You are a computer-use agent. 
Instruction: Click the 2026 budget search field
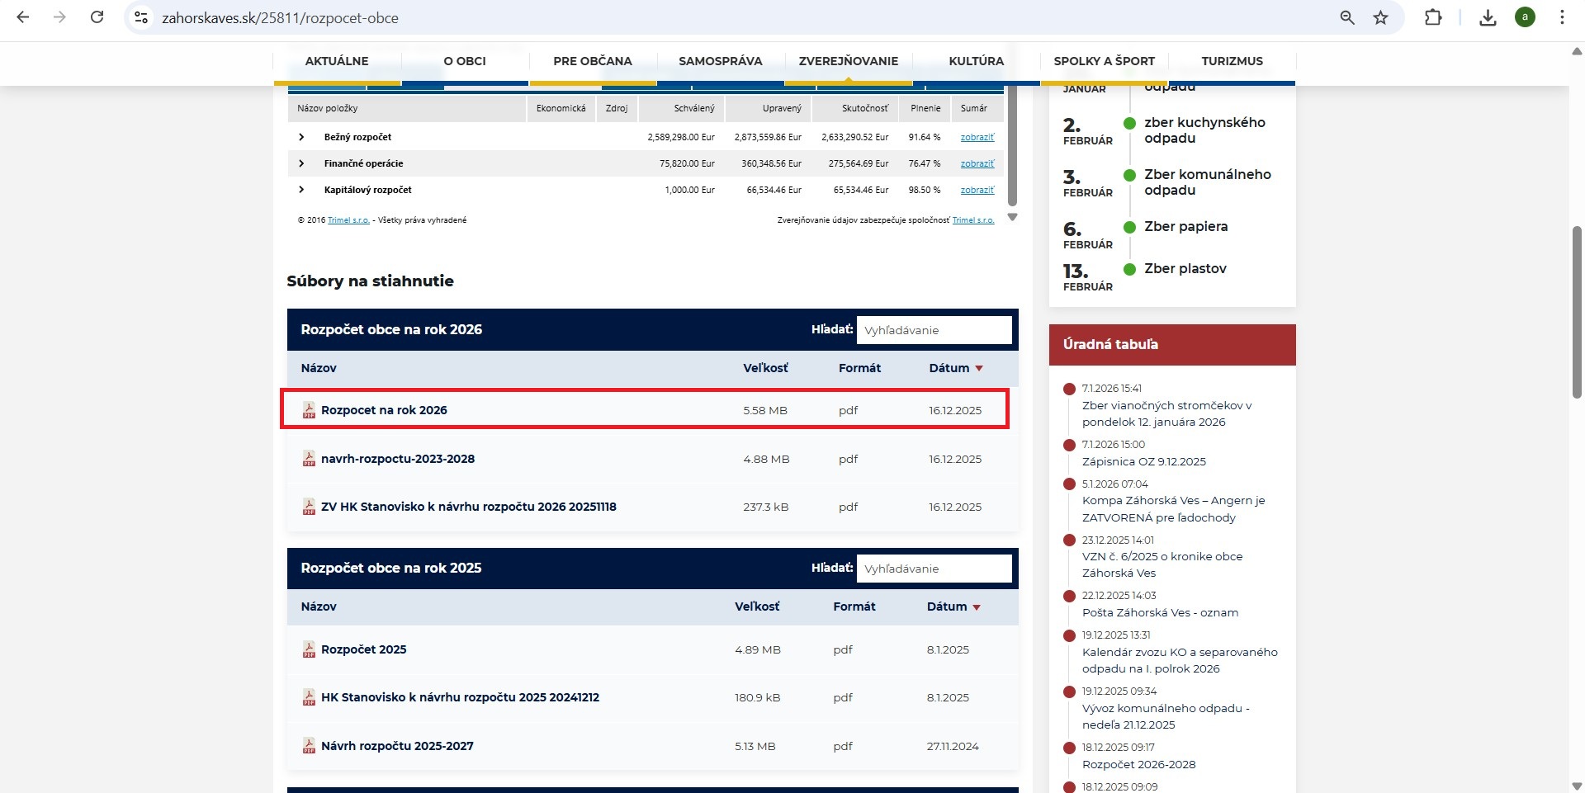[934, 330]
